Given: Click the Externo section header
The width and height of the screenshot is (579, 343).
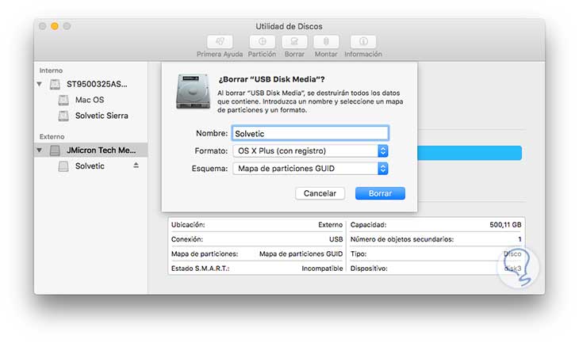Looking at the screenshot, I should (52, 136).
